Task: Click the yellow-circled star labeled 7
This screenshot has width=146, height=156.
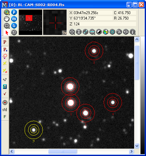Action: coord(34,130)
